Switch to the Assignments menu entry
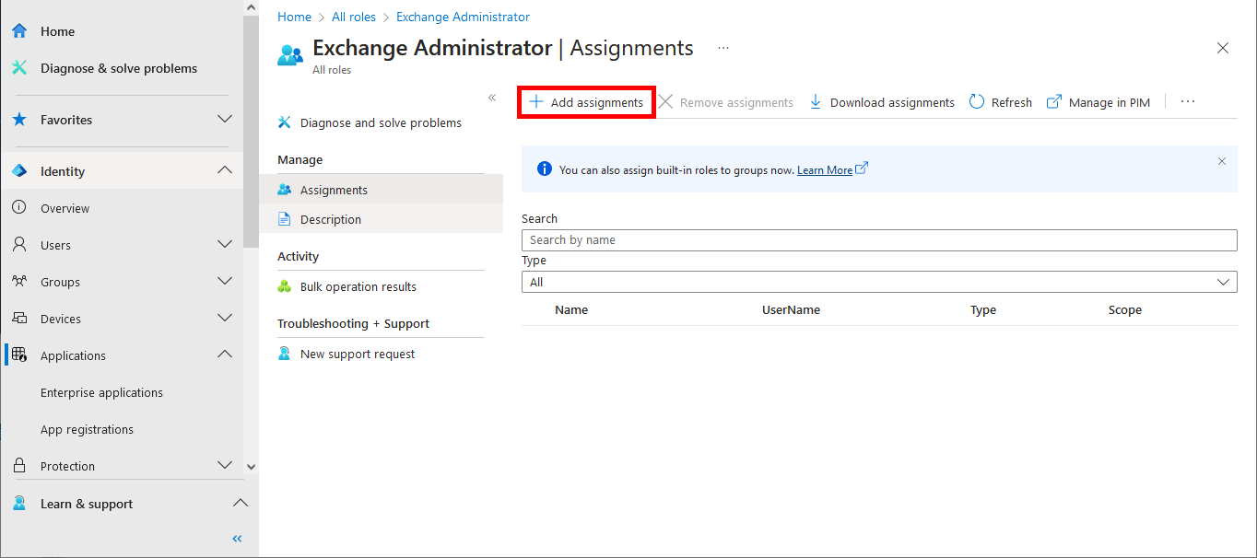 pyautogui.click(x=333, y=188)
